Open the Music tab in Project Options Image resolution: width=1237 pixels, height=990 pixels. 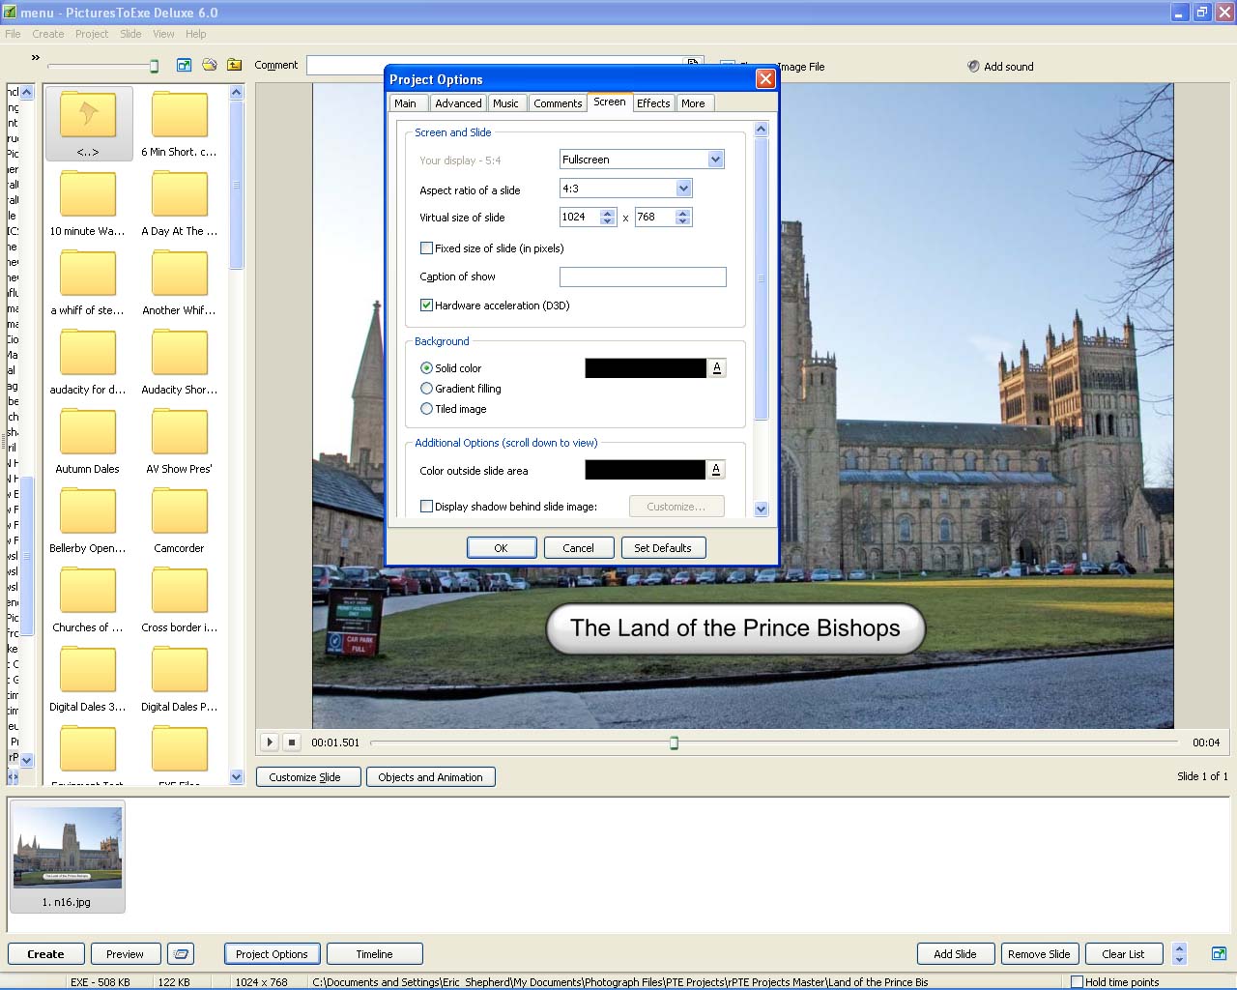pyautogui.click(x=505, y=103)
